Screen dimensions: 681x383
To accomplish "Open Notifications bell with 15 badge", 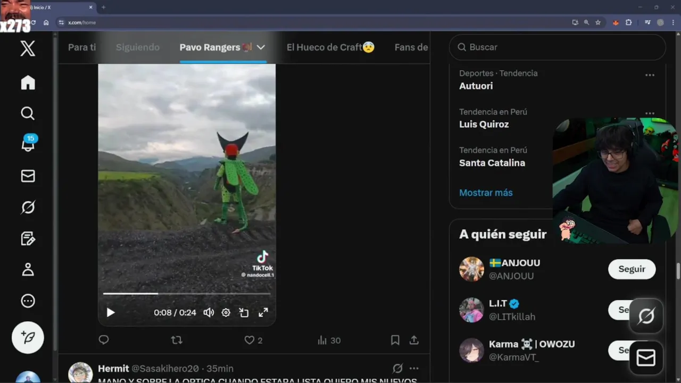I will pos(28,144).
